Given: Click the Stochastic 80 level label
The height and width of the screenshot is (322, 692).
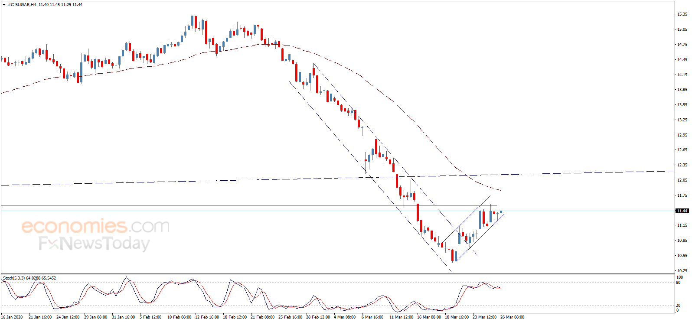Looking at the screenshot, I should [679, 283].
